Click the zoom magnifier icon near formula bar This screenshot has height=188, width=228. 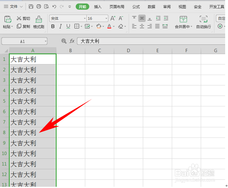(x=64, y=41)
